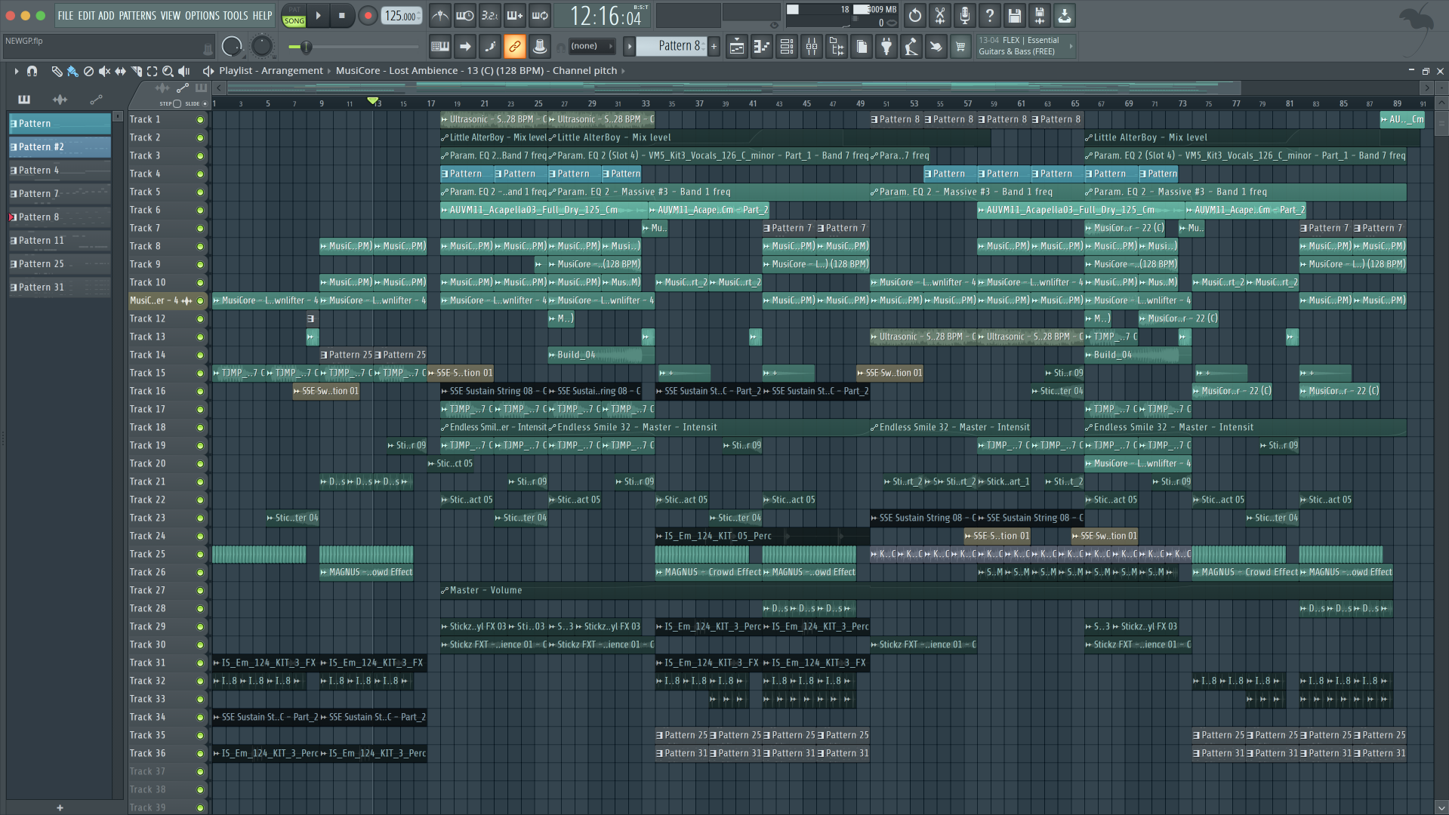1449x815 pixels.
Task: Select the Slice tool
Action: click(x=136, y=71)
